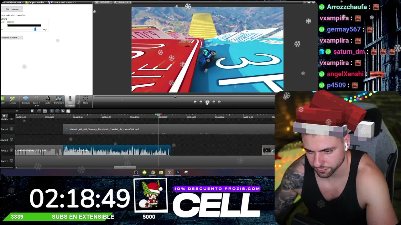The image size is (401, 225).
Task: Pause the preview playback
Action: 207,102
